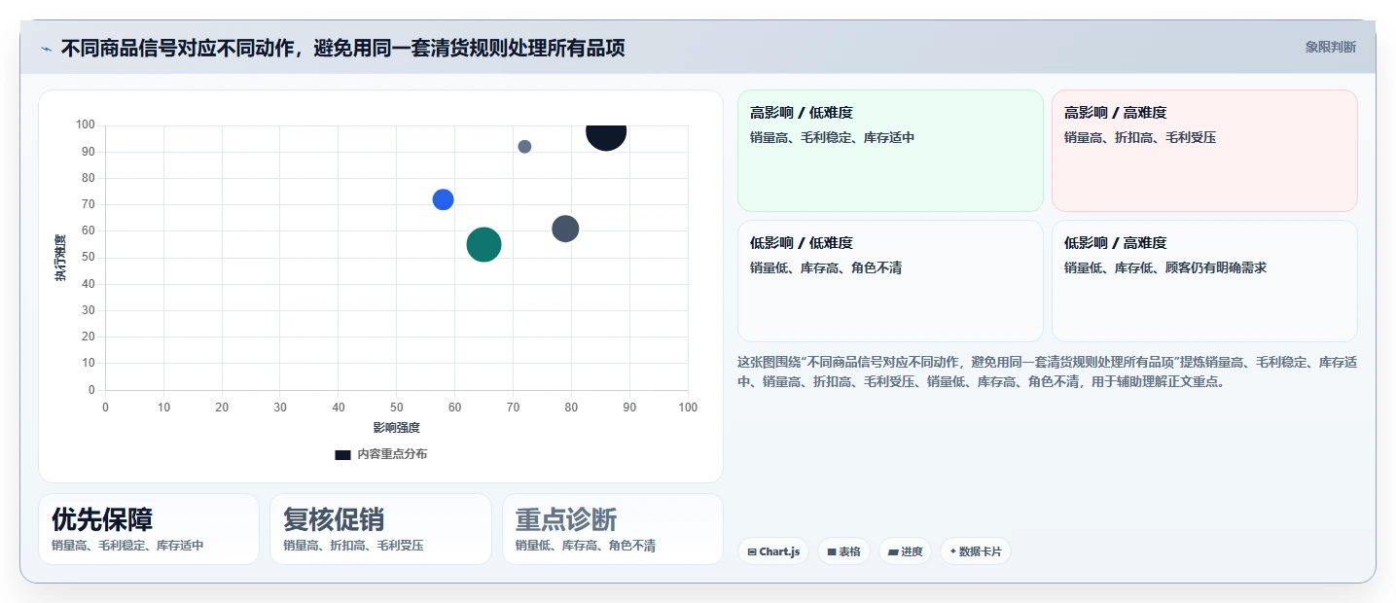The width and height of the screenshot is (1396, 603).
Task: Click text 销量高、折扣高、毛利受压 in pink card
Action: (1140, 138)
